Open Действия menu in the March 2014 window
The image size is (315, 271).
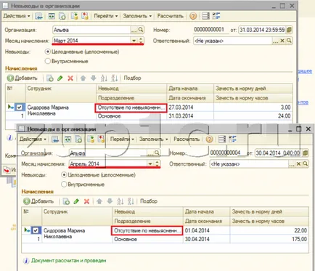coord(17,16)
